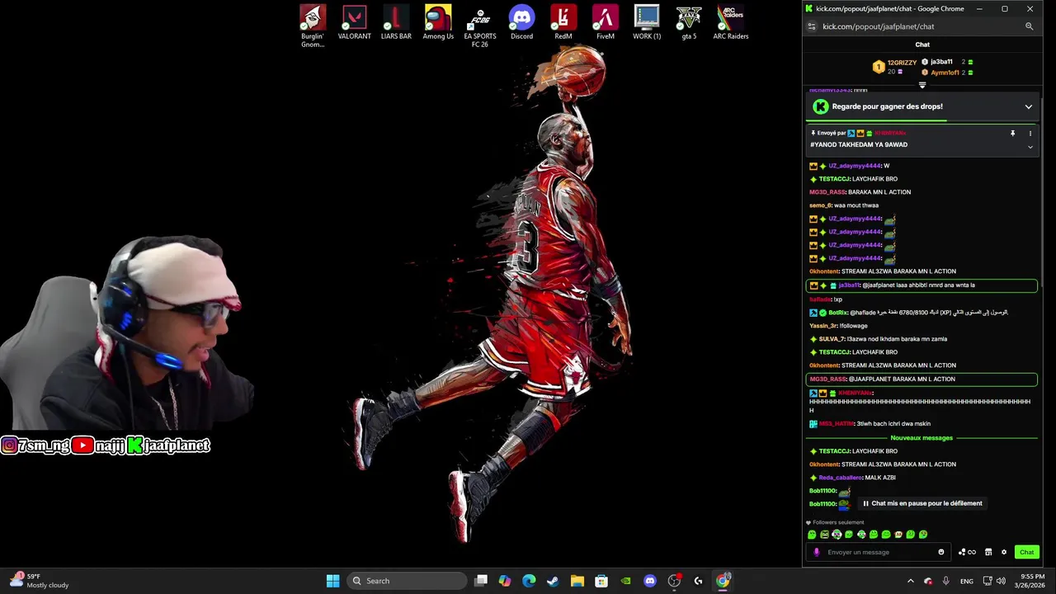Viewport: 1056px width, 594px height.
Task: Launch the Among Us desktop shortcut
Action: click(438, 22)
